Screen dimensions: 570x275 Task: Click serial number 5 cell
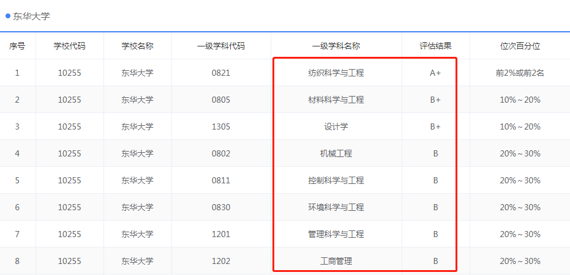(17, 180)
